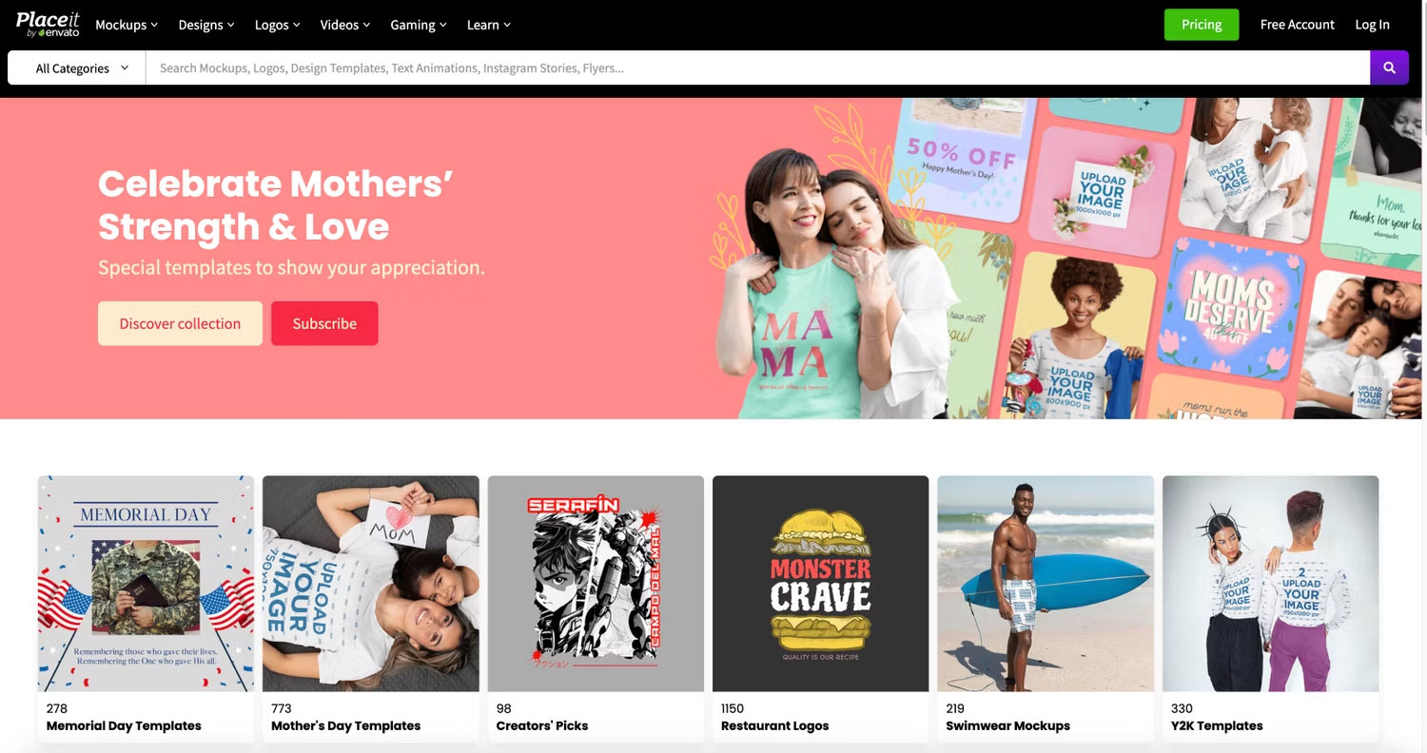Click the search magnifier icon

coord(1388,68)
